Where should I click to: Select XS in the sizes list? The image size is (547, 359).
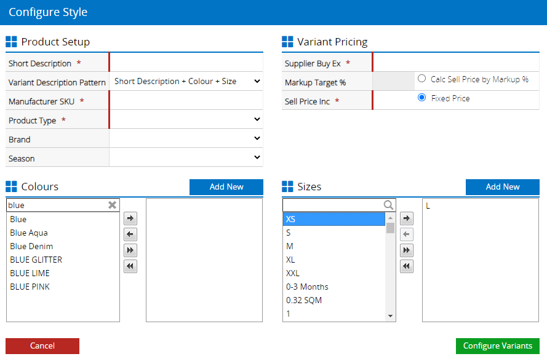pos(334,219)
